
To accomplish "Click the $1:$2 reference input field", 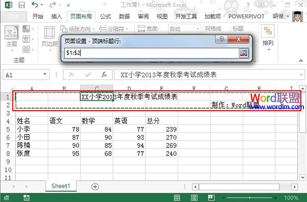I will tap(151, 53).
